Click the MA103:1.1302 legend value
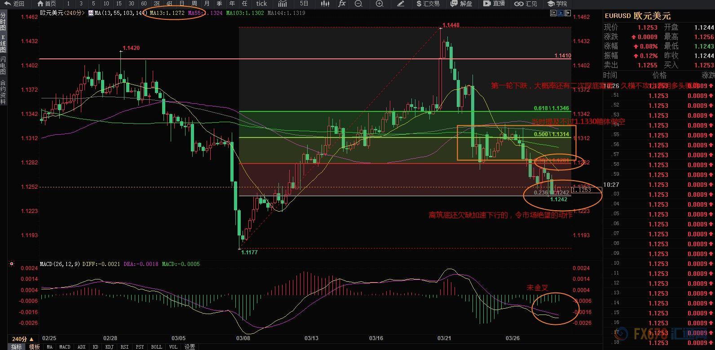The image size is (715, 350). (245, 13)
